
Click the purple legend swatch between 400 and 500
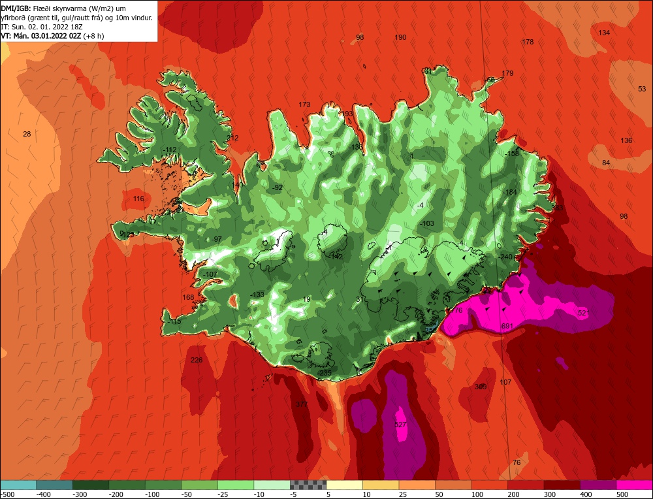598,485
